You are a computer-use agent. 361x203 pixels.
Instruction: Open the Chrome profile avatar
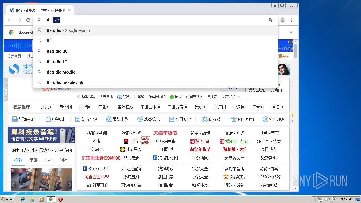(x=283, y=20)
